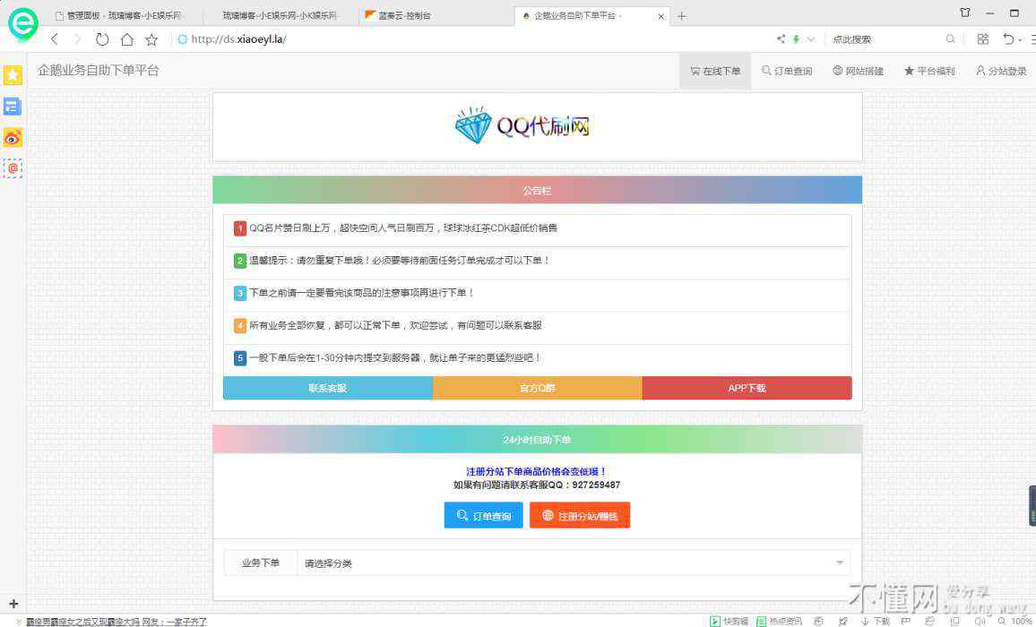Open 下载 manager in the status bar

875,621
